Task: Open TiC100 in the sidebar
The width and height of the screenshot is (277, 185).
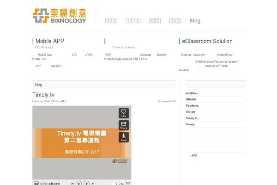Action: [x=190, y=112]
